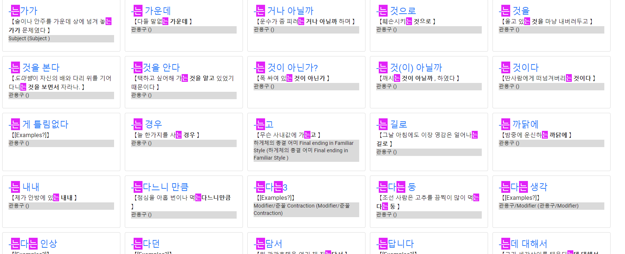Click the -는 거나 아닐까 heading link
The height and width of the screenshot is (254, 625).
(284, 11)
